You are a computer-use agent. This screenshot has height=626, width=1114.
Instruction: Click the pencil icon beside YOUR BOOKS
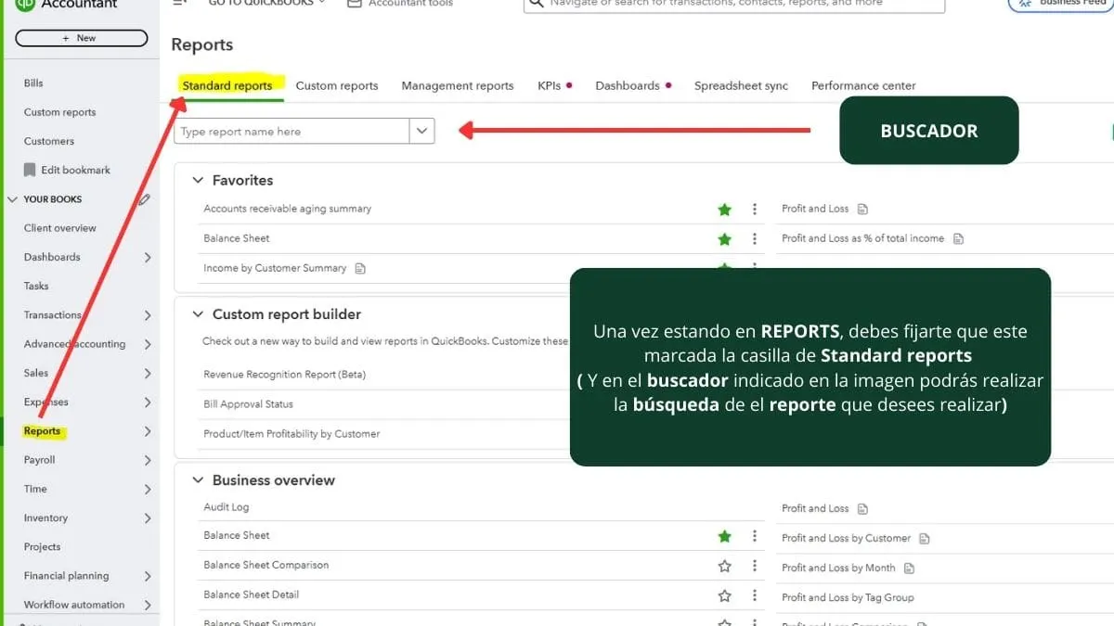click(x=144, y=198)
